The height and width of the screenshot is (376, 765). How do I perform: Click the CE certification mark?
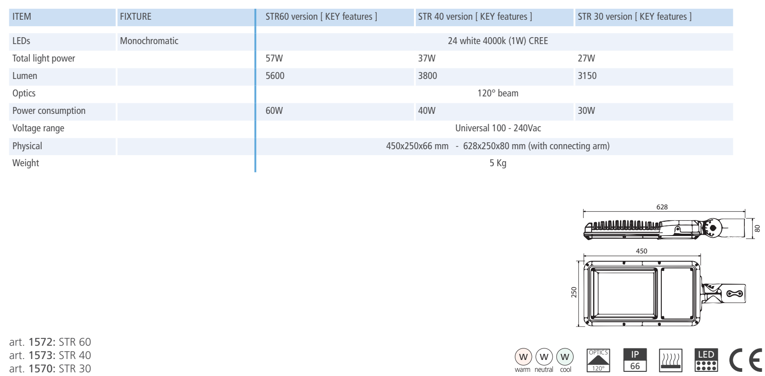746,359
